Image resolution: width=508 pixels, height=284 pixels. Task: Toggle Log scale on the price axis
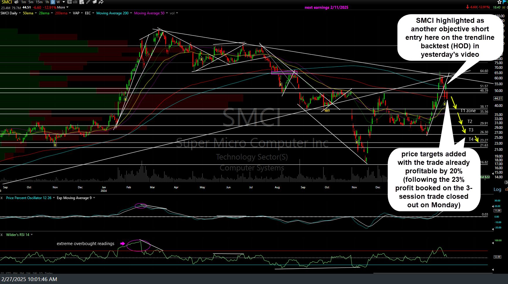tap(497, 189)
